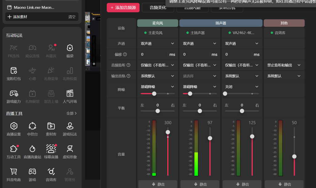The height and width of the screenshot is (188, 316).
Task: Click the 添加音频源 button
Action: pos(123,8)
